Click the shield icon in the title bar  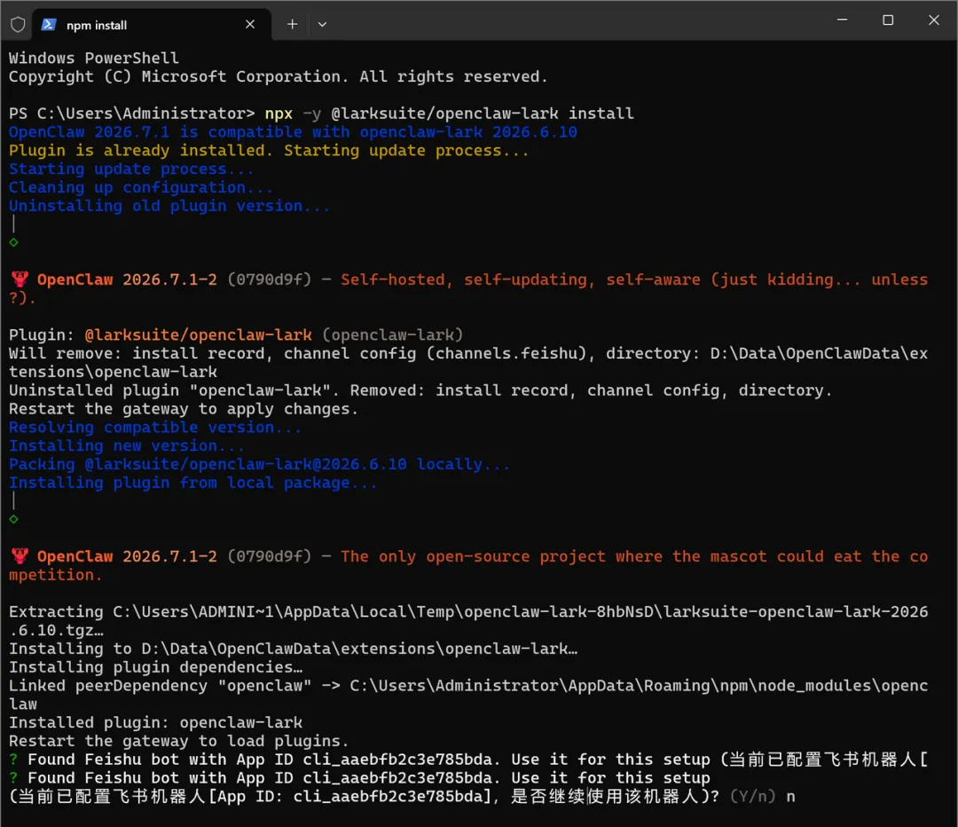[18, 25]
